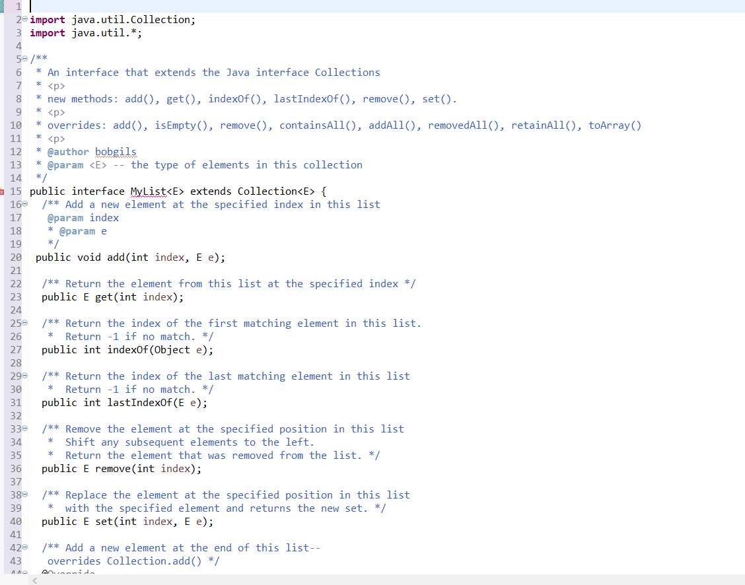Collapse the remove() comment block at line 33
The height and width of the screenshot is (585, 745).
click(24, 429)
